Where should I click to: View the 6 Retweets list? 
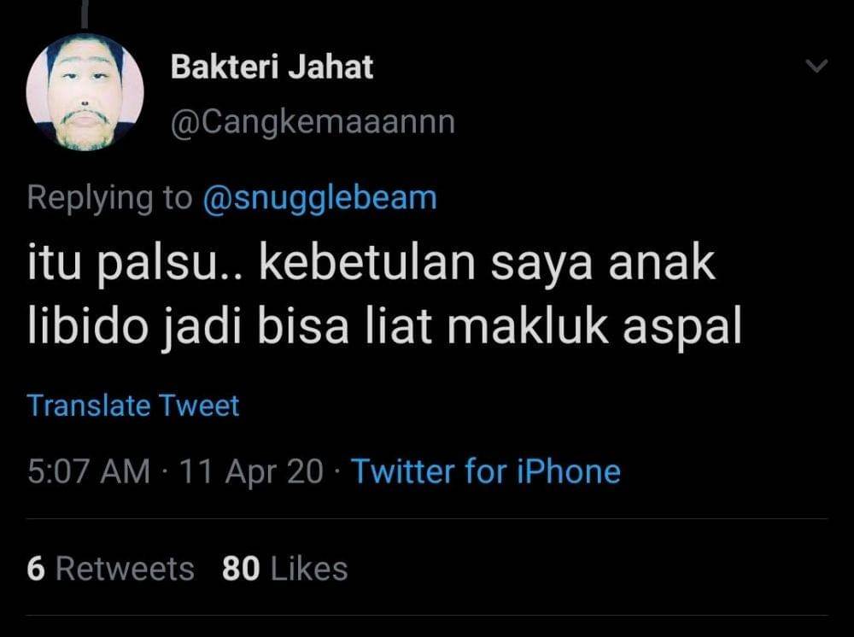tap(110, 569)
